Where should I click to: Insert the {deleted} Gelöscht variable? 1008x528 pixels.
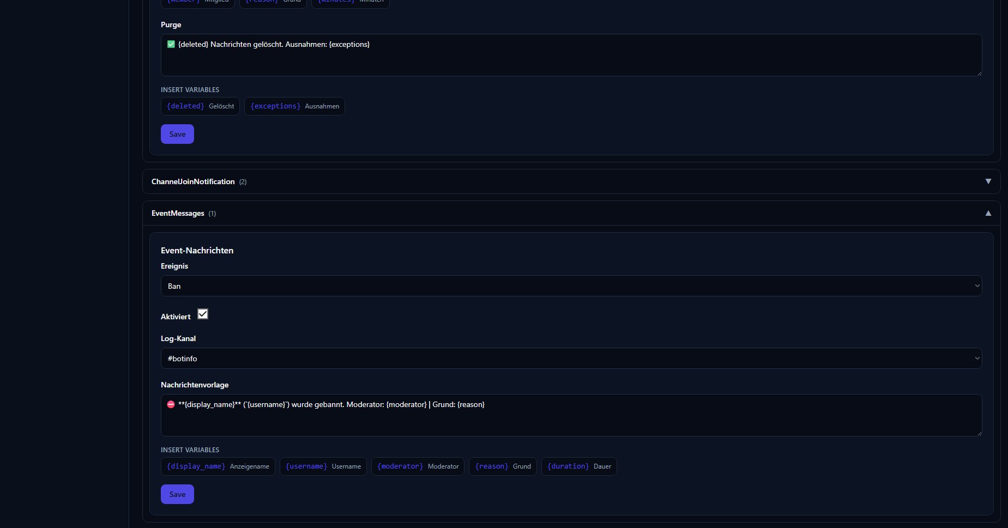point(200,106)
